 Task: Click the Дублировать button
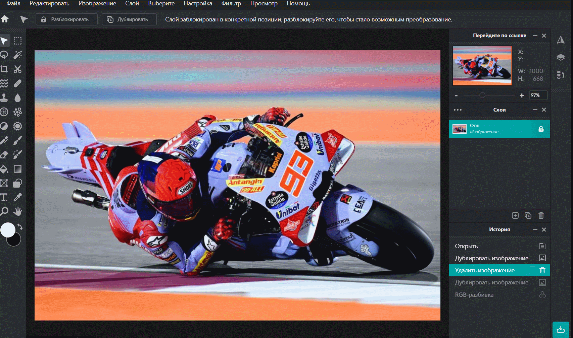point(129,19)
